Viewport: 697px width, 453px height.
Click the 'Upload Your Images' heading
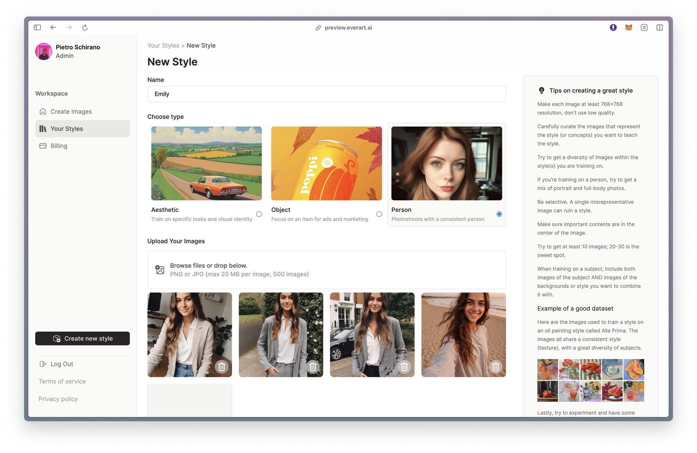coord(176,241)
